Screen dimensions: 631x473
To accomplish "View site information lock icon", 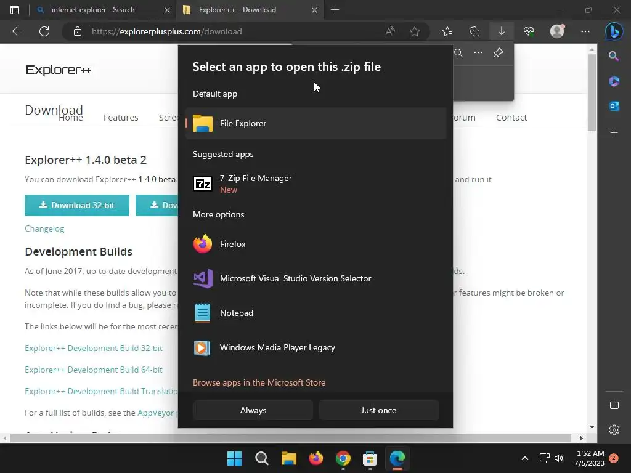I will [x=78, y=31].
